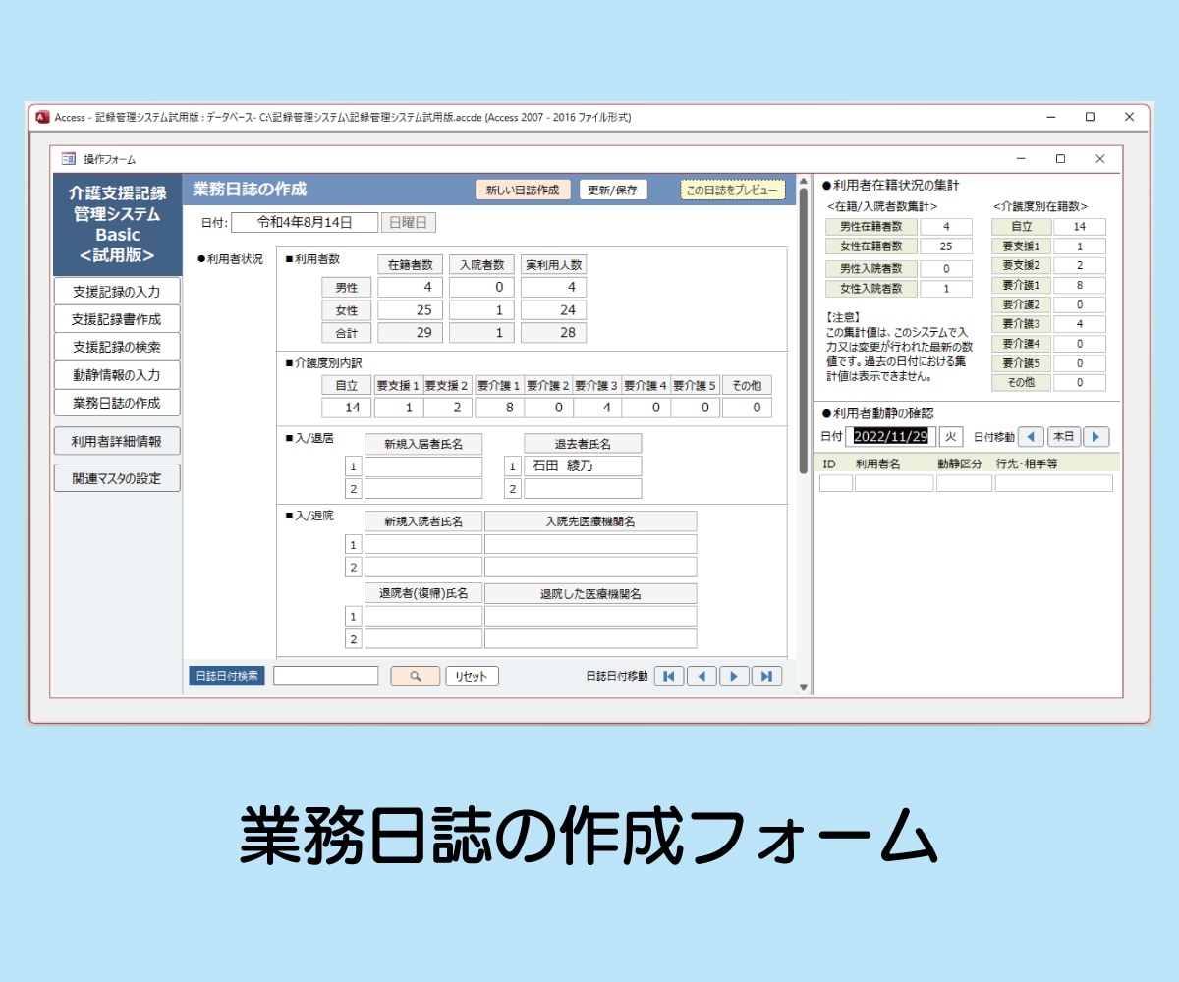
Task: Click second 退院した医療機関名 field
Action: coord(590,638)
